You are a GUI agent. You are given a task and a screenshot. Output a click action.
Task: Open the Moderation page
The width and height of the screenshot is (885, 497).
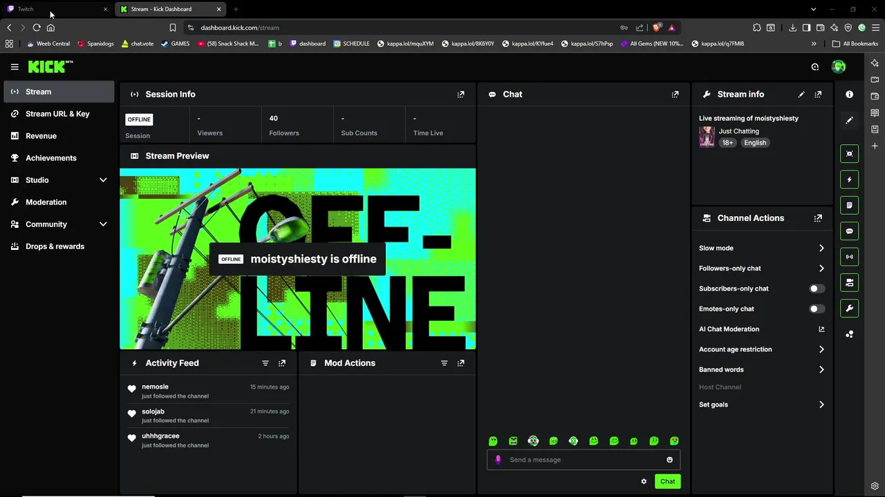(59, 202)
